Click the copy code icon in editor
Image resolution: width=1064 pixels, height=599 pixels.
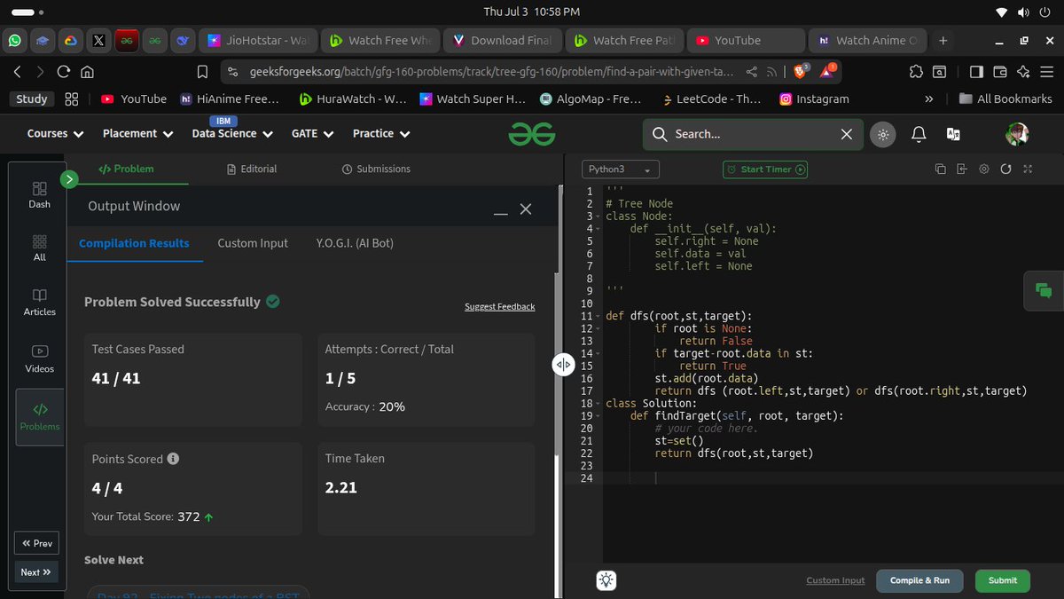(x=941, y=169)
